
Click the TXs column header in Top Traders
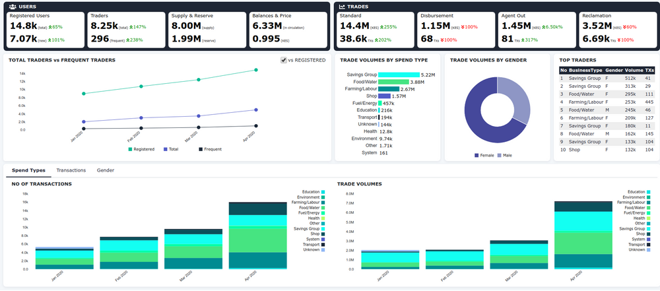point(649,70)
